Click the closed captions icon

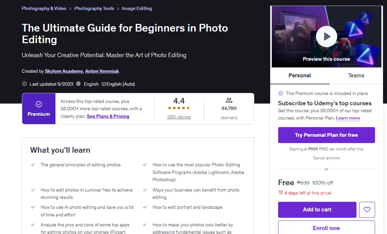(104, 84)
